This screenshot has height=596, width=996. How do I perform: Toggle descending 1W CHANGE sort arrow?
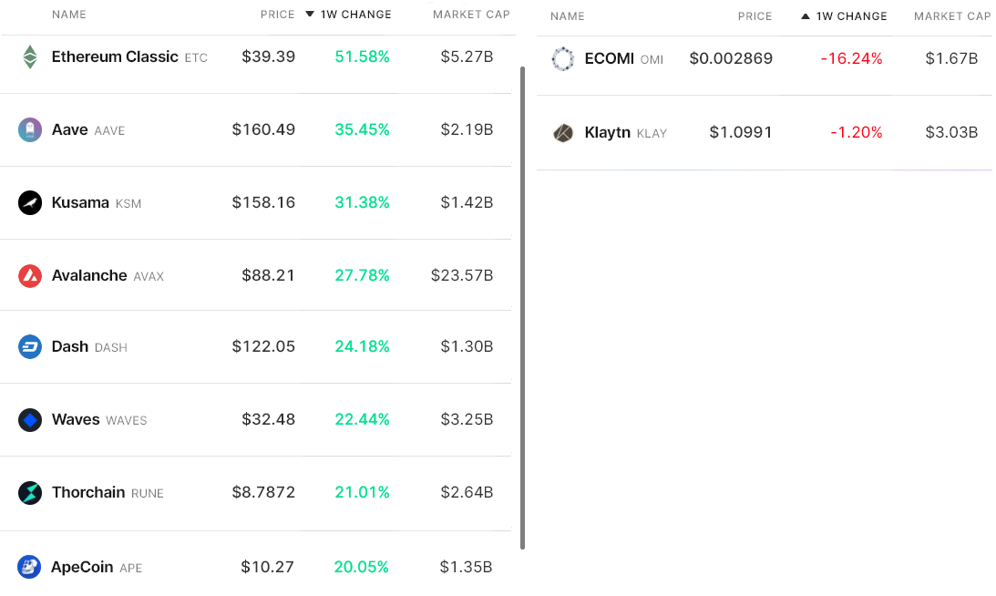tap(310, 14)
